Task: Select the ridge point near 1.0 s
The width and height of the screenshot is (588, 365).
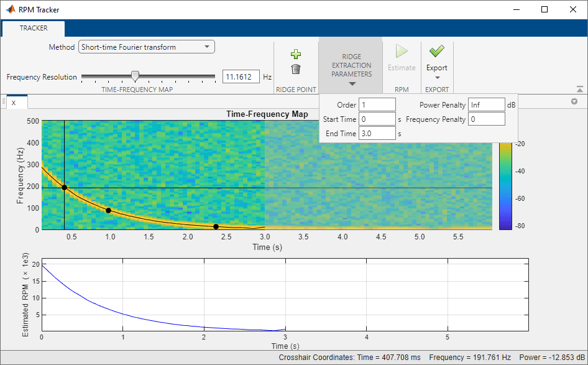Action: (x=108, y=210)
